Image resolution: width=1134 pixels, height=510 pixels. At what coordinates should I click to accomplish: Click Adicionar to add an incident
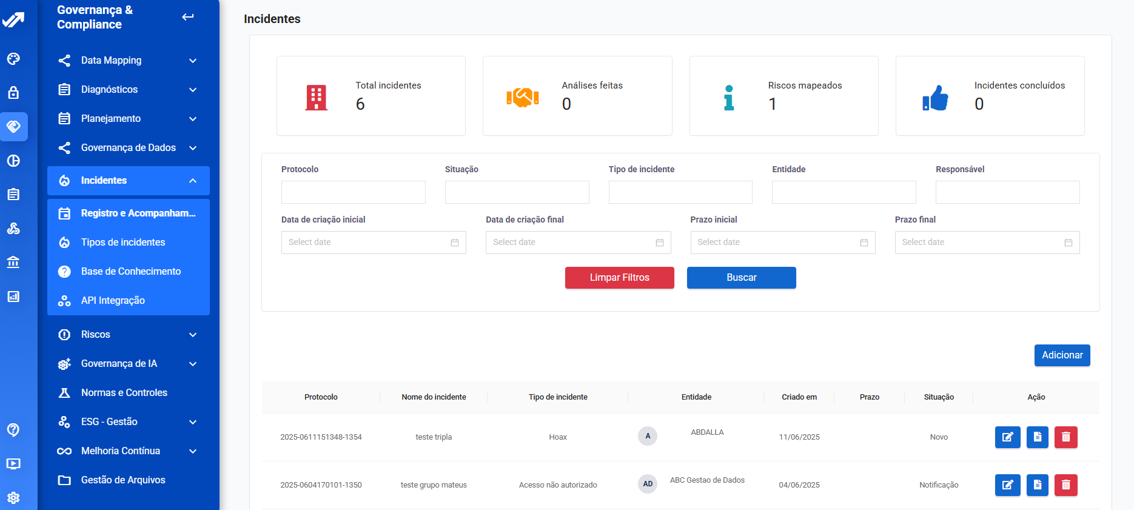[1062, 355]
